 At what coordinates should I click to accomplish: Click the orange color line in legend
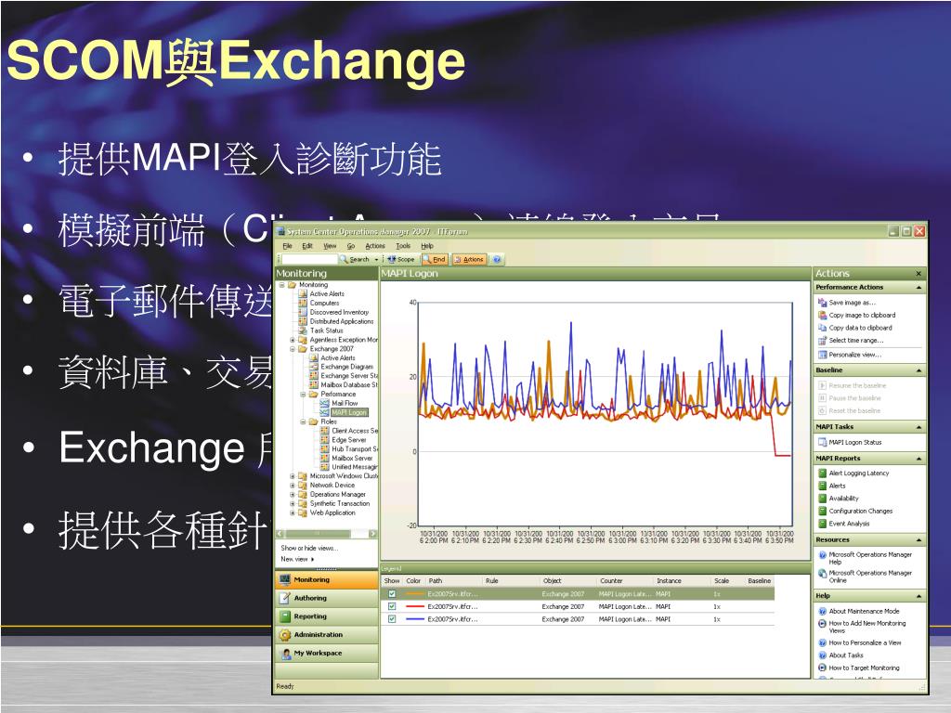414,594
